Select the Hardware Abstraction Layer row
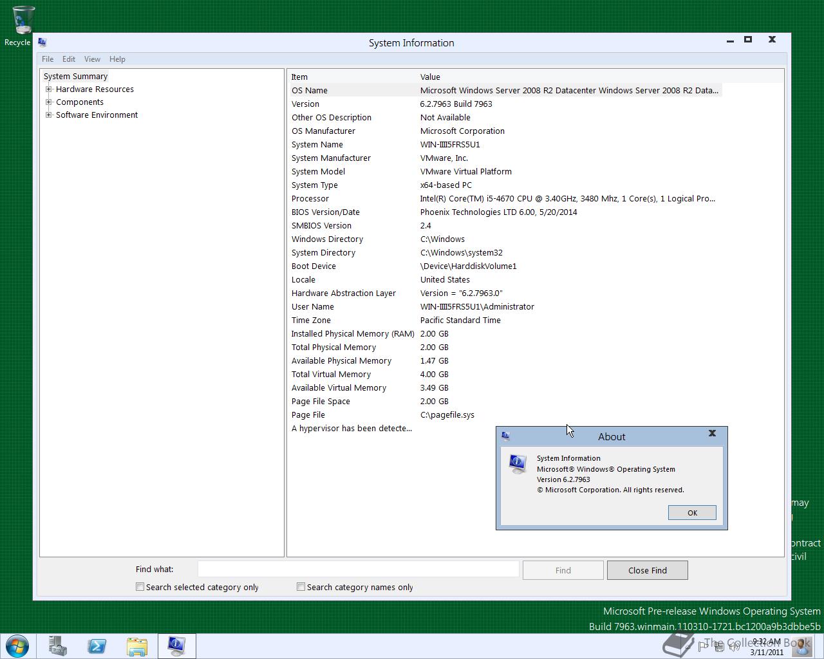This screenshot has height=659, width=824. 505,293
